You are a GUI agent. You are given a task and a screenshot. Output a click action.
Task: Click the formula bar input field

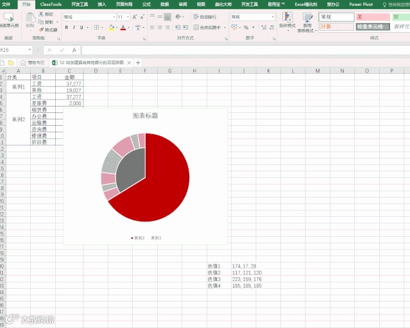click(x=246, y=50)
